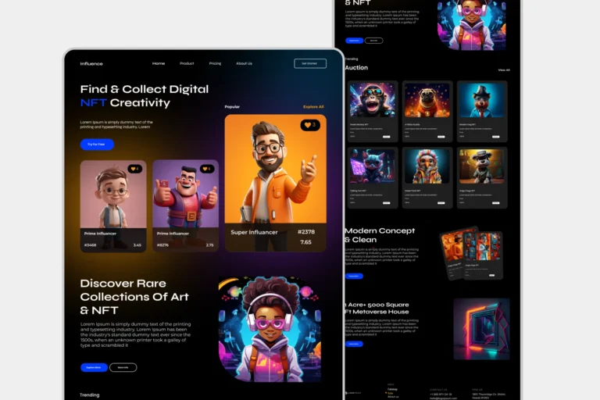Click the Super Influancer NFT card
The image size is (600, 400).
pos(275,183)
